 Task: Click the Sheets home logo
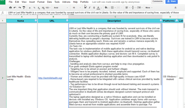pos(3,2)
